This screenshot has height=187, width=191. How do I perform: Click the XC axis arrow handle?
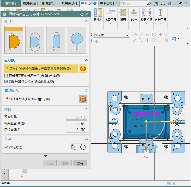click(146, 149)
